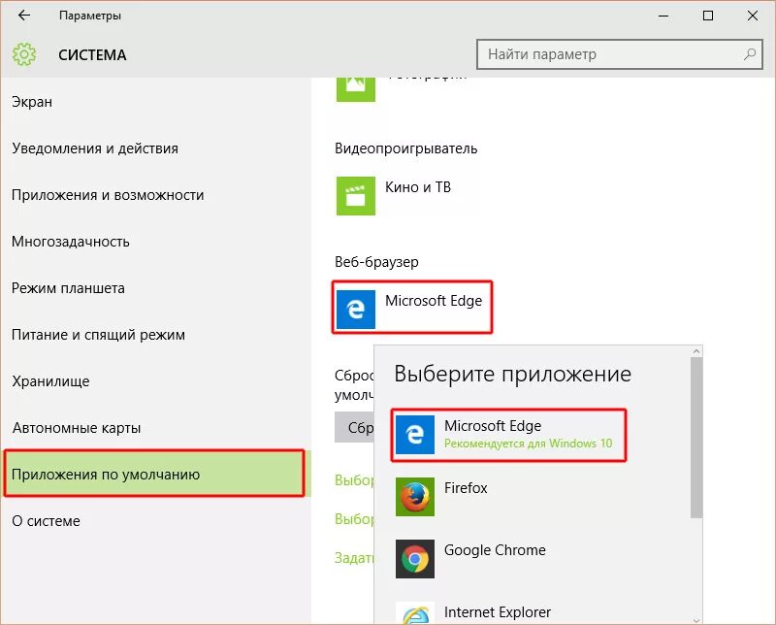Maximize the Параметры window
The image size is (776, 625).
pos(708,16)
